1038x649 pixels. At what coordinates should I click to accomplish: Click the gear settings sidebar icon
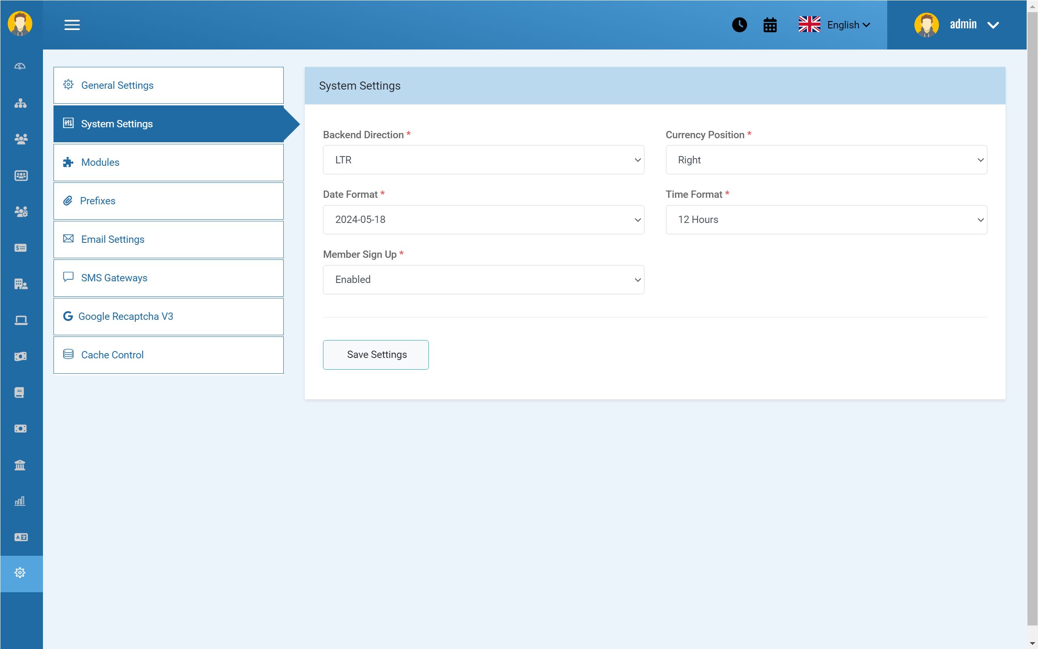pos(20,573)
